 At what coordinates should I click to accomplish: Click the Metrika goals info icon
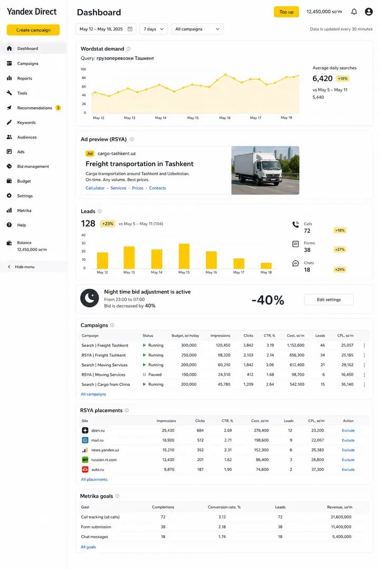tap(118, 496)
